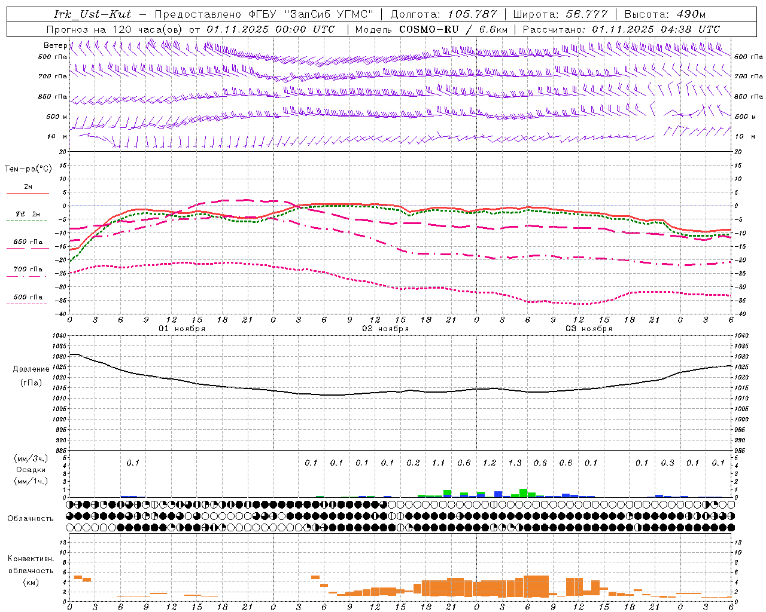Click the "Td 2м" dew point legend entry
The image size is (766, 612).
pos(28,214)
